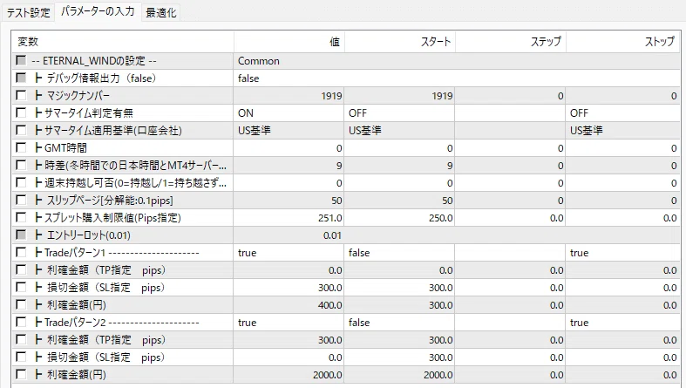Image resolution: width=686 pixels, height=388 pixels.
Task: Toggle checkbox for Trade/パターン2 row
Action: pyautogui.click(x=21, y=323)
